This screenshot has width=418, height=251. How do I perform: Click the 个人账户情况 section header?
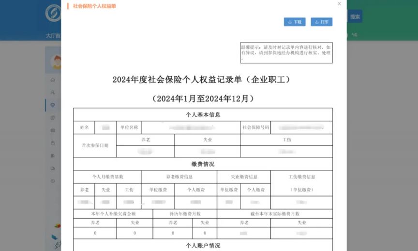203,245
